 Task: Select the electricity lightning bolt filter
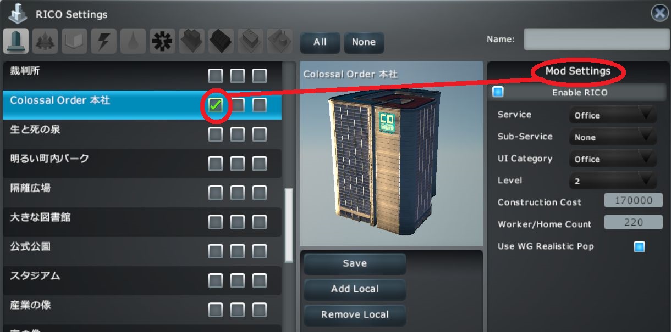click(103, 41)
